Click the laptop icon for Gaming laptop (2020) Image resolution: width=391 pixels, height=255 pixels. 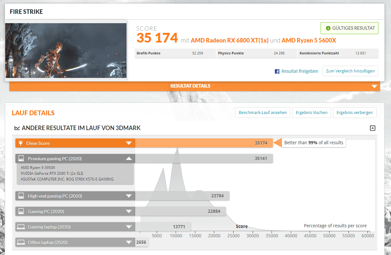tap(21, 227)
